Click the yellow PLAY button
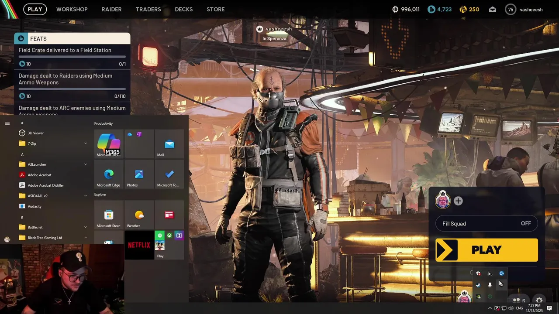The height and width of the screenshot is (314, 559). point(487,250)
